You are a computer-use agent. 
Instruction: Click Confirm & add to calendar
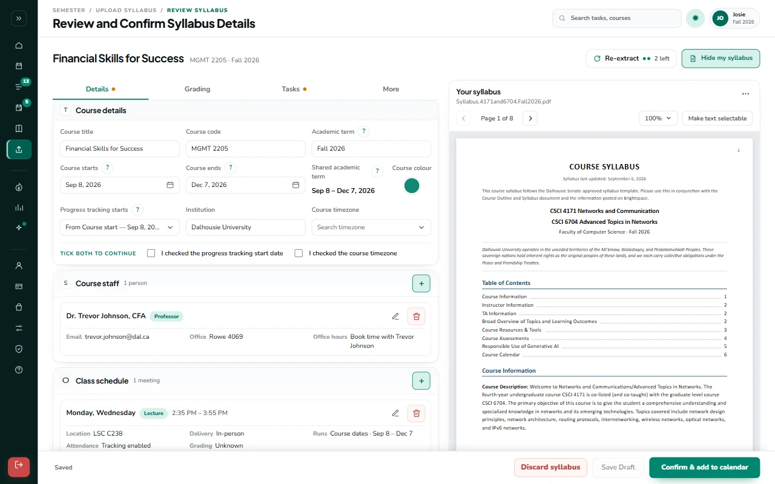[705, 467]
